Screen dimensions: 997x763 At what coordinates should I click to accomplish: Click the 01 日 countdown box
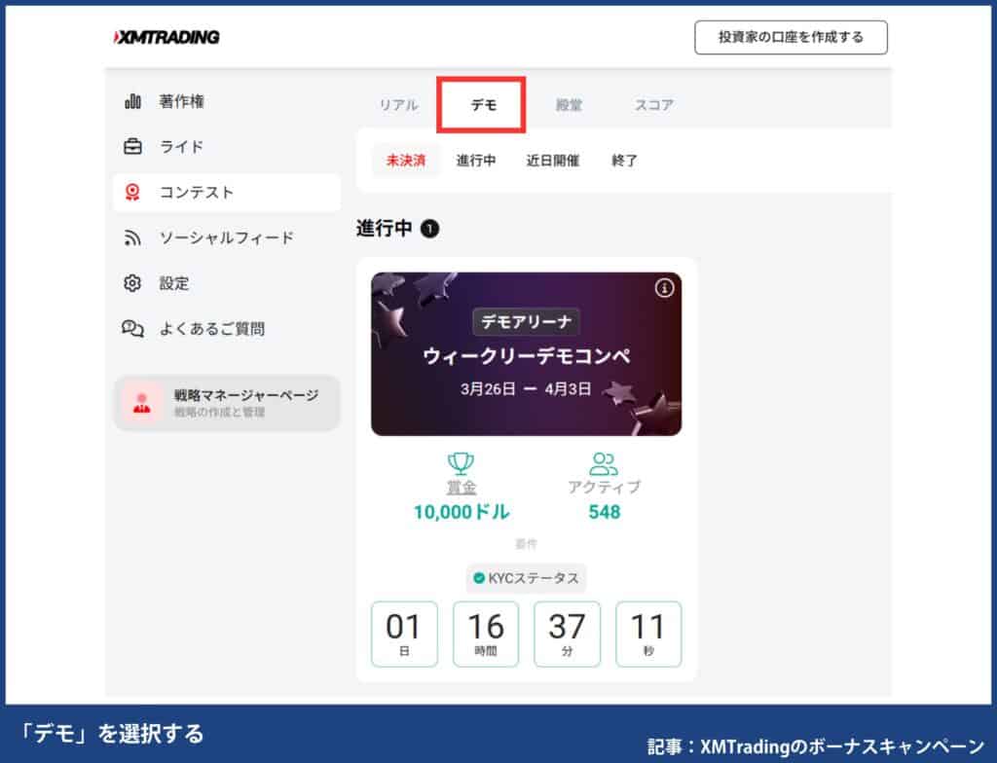404,634
